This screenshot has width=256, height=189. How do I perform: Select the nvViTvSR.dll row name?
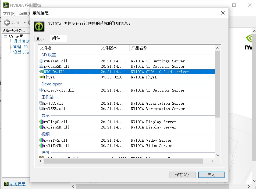click(57, 145)
